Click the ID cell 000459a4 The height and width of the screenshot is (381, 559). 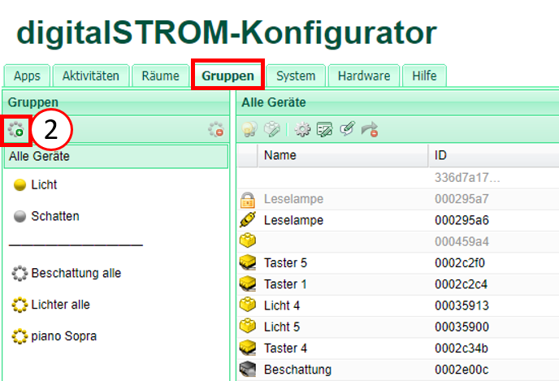[461, 241]
